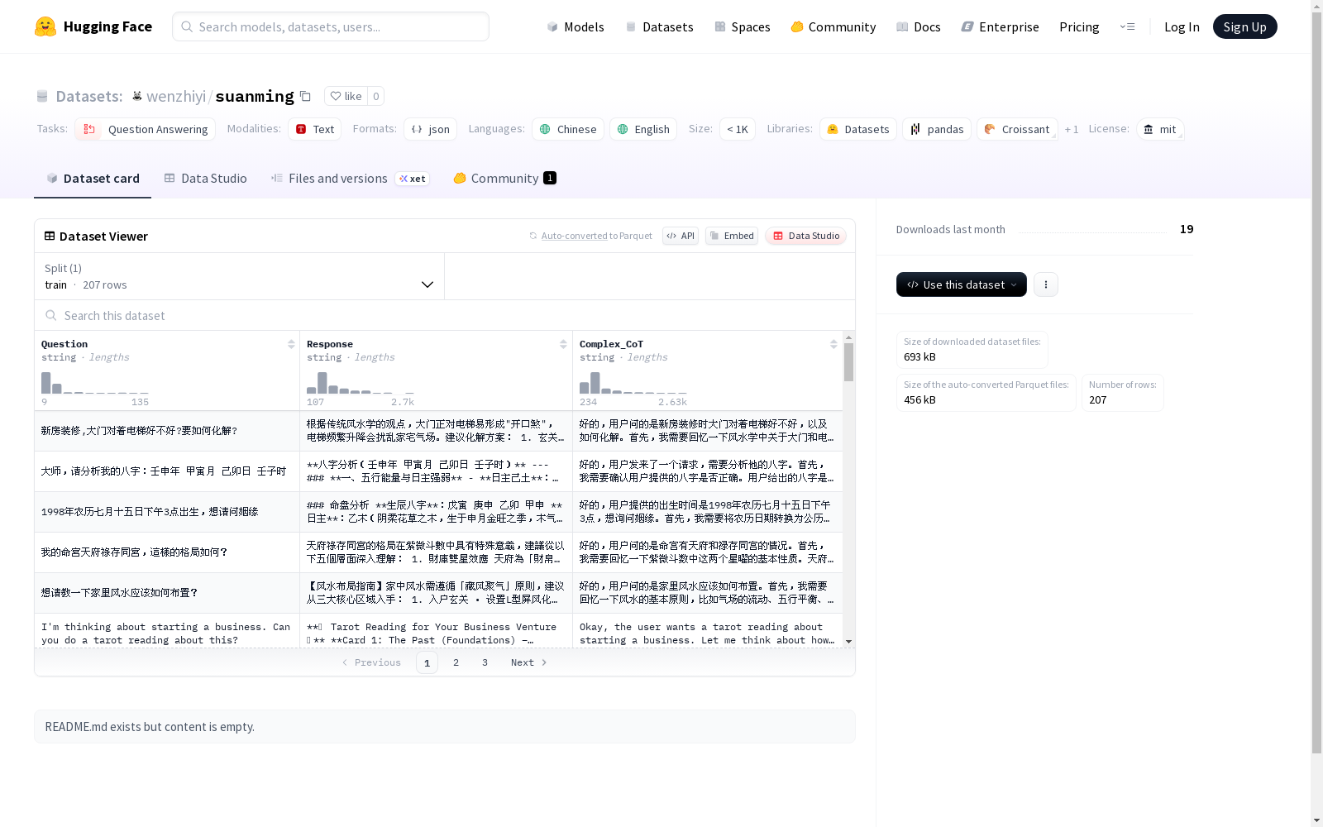Open Datasets in the top navigation
The height and width of the screenshot is (827, 1323).
click(659, 26)
